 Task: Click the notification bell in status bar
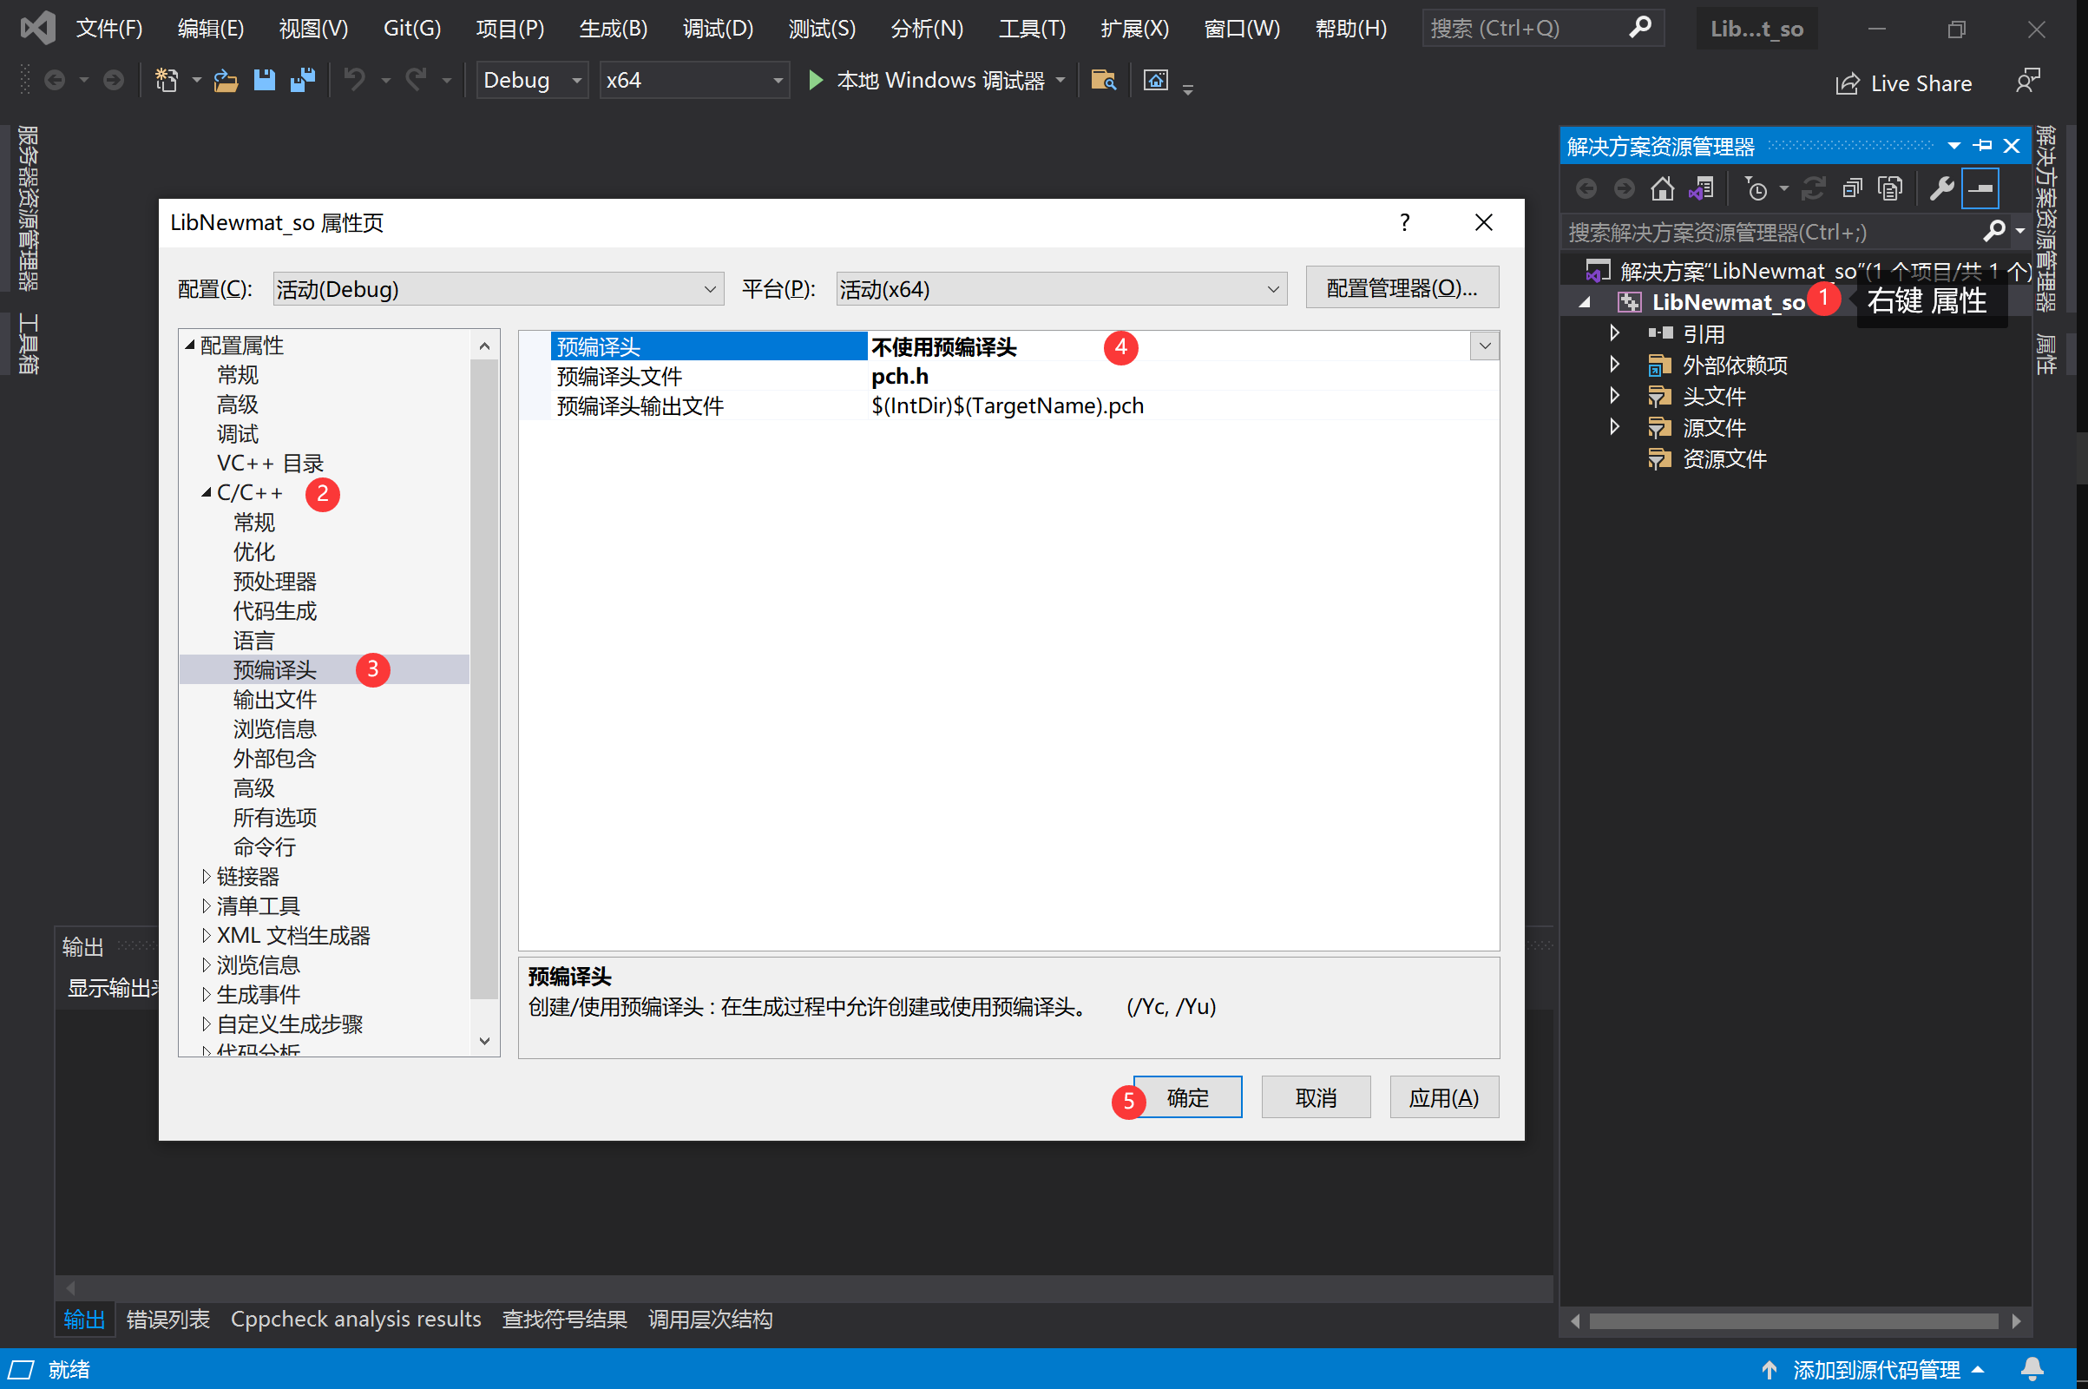tap(2032, 1370)
